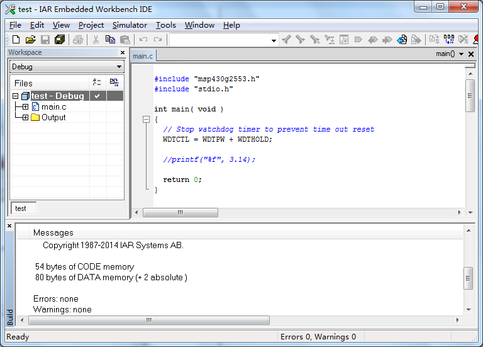Click the check mark in test - Debug row
This screenshot has width=483, height=347.
coord(97,96)
